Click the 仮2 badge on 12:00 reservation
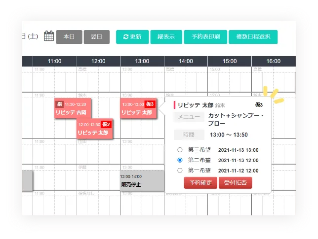 click(106, 125)
